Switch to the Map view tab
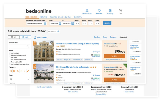162x100 pixels. 25,37
